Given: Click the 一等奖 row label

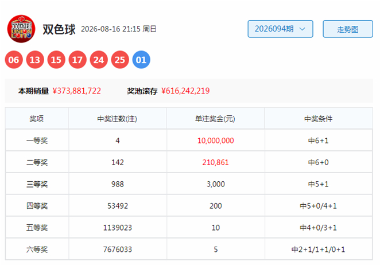Looking at the screenshot, I should (x=37, y=141).
